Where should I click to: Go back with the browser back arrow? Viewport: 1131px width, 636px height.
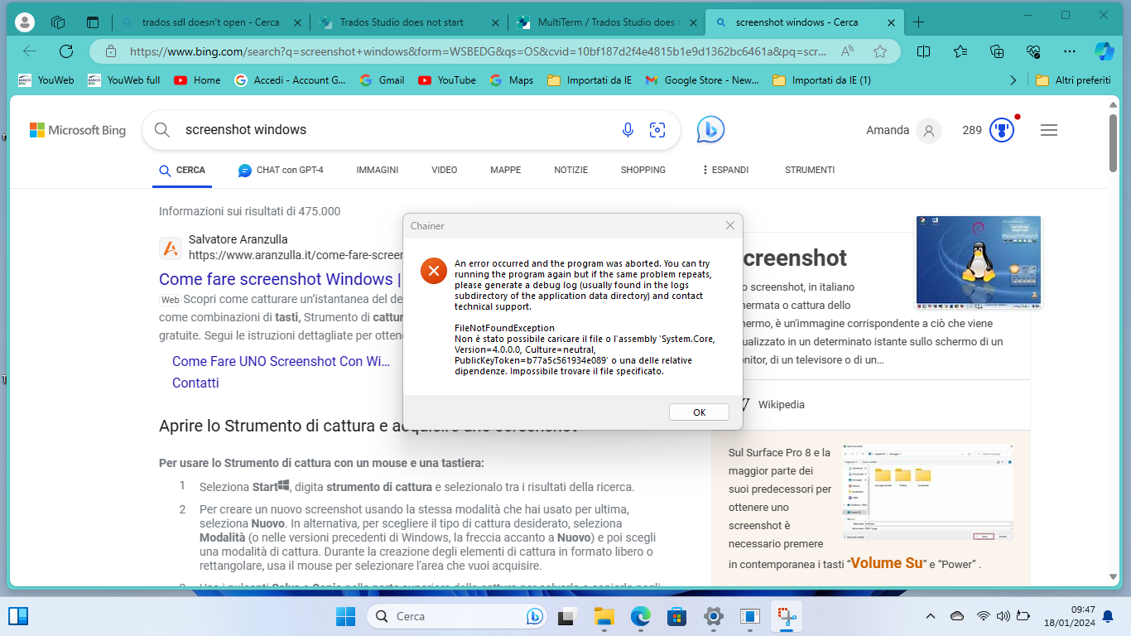coord(30,51)
